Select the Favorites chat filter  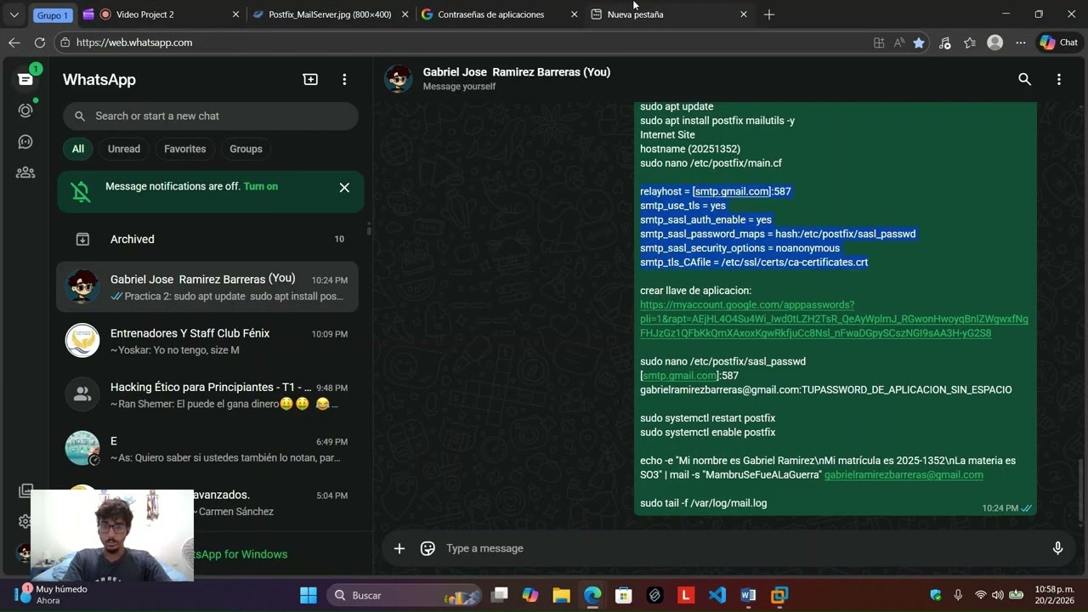click(x=184, y=149)
